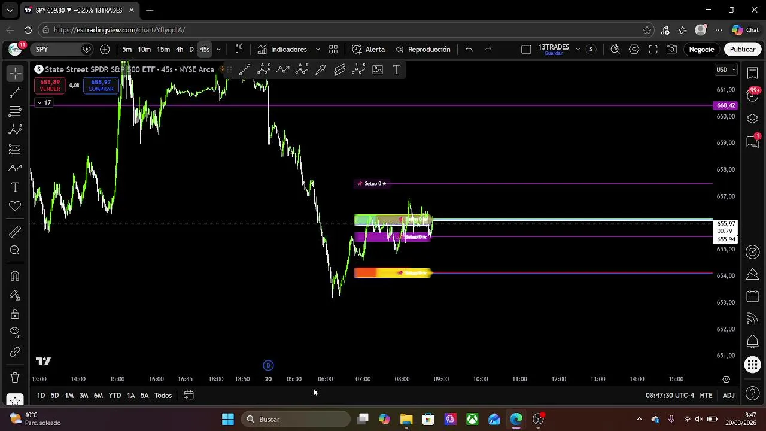766x431 pixels.
Task: Open the go to date calendar icon
Action: pos(189,396)
